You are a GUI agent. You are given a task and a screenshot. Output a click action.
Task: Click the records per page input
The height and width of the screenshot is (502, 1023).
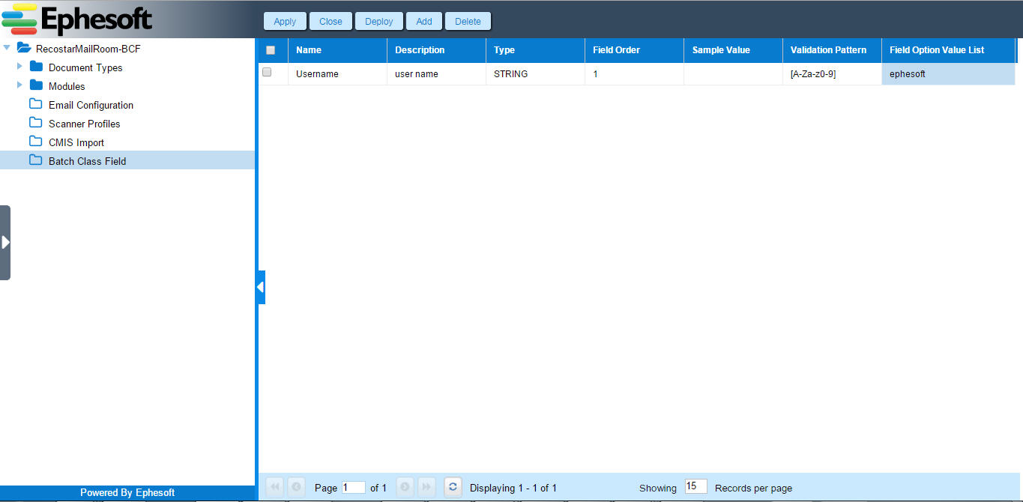coord(695,486)
